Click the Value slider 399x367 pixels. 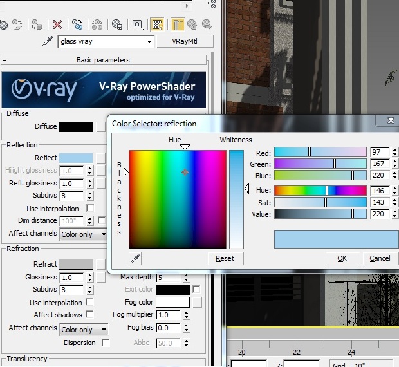(x=320, y=214)
